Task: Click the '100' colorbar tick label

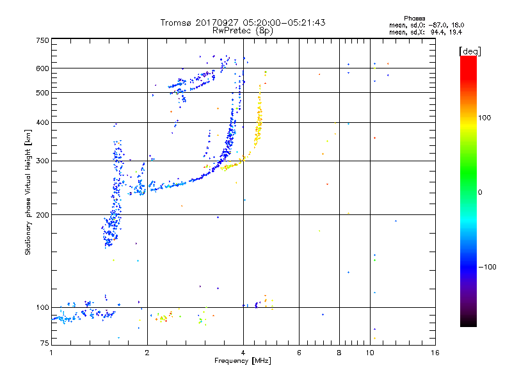Action: 484,118
